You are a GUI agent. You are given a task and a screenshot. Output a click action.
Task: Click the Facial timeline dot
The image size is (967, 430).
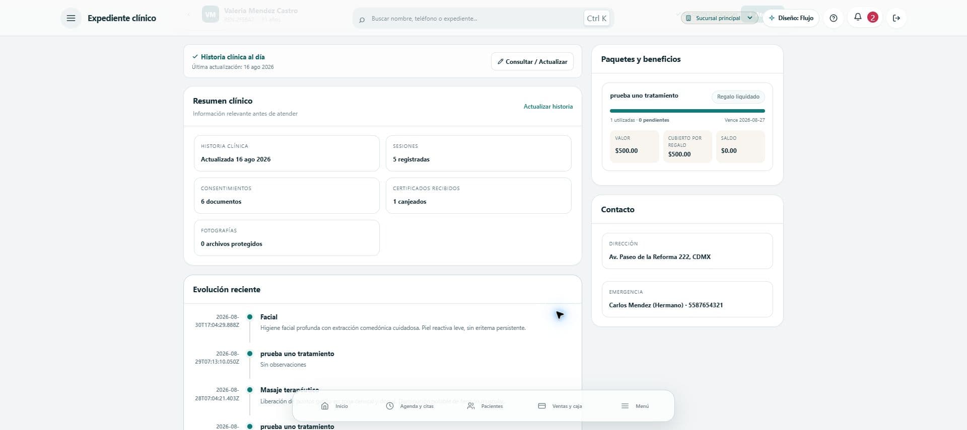250,317
